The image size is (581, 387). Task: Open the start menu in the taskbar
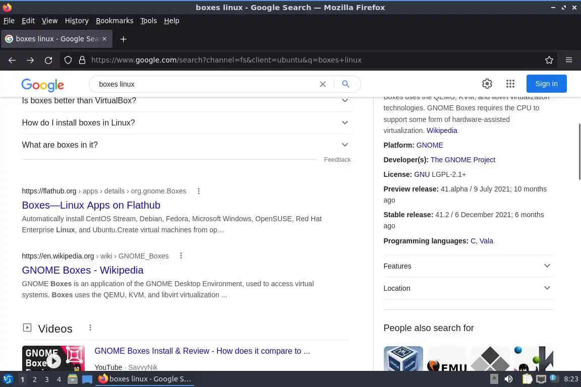coord(8,379)
